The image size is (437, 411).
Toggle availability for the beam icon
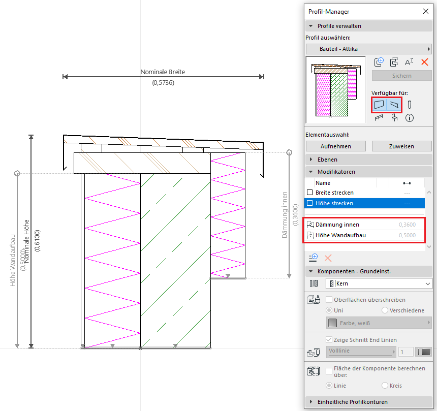tap(394, 105)
